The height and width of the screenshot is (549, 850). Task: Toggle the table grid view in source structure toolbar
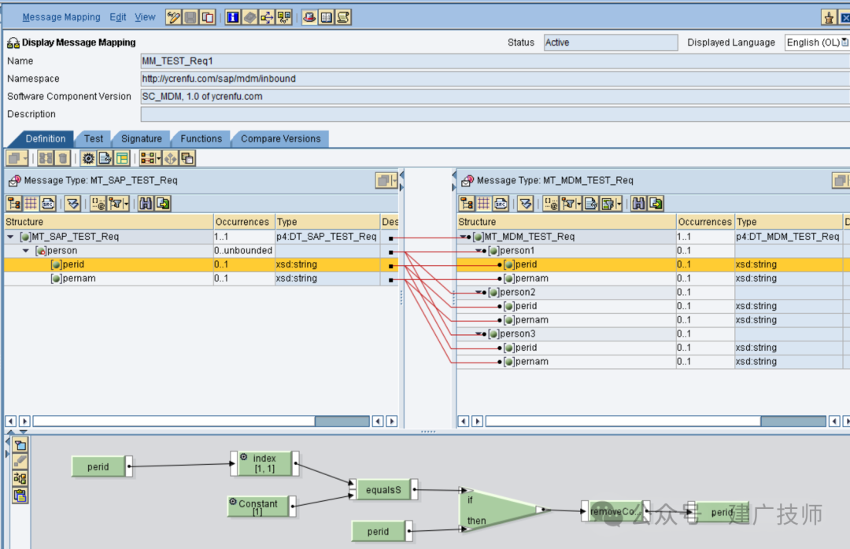coord(31,204)
